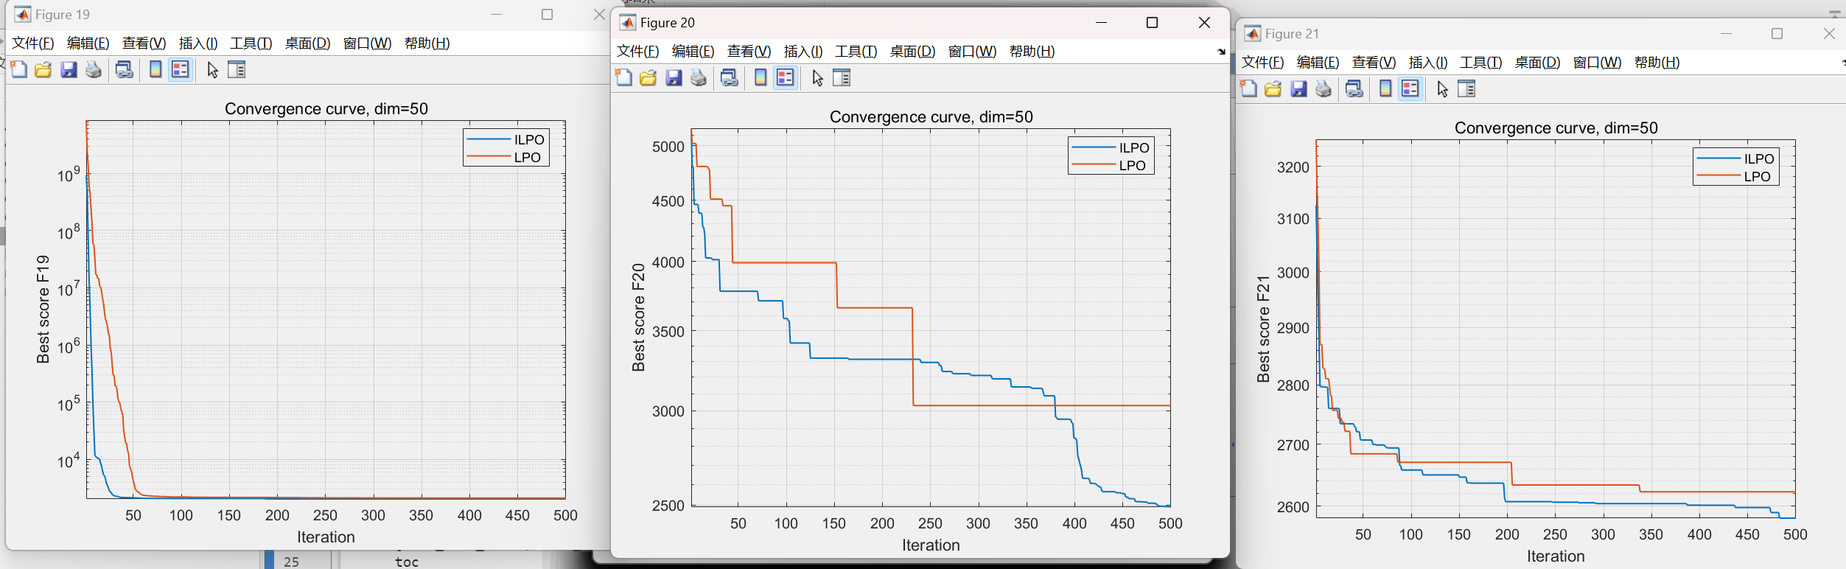Open Property inspector icon in Figure 21
This screenshot has height=569, width=1846.
1466,88
